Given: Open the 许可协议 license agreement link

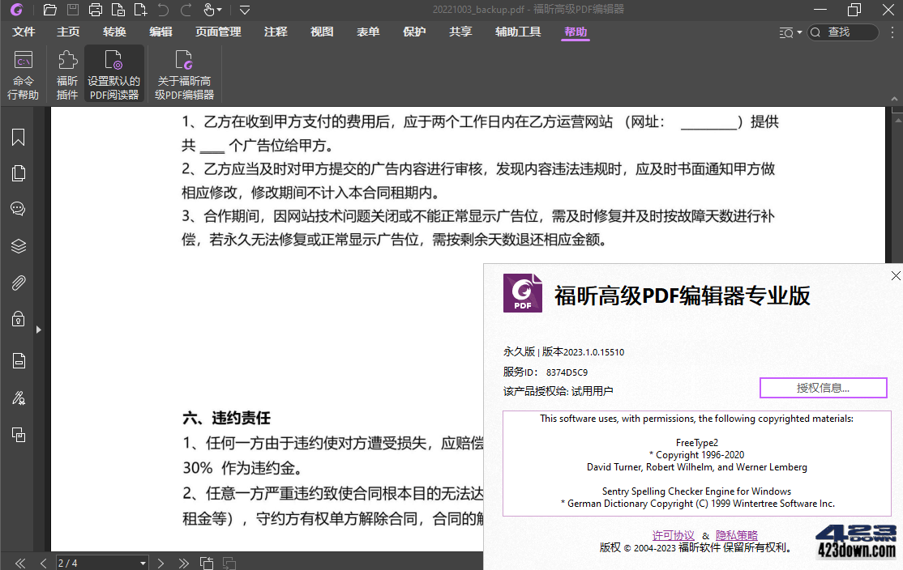Looking at the screenshot, I should click(673, 534).
